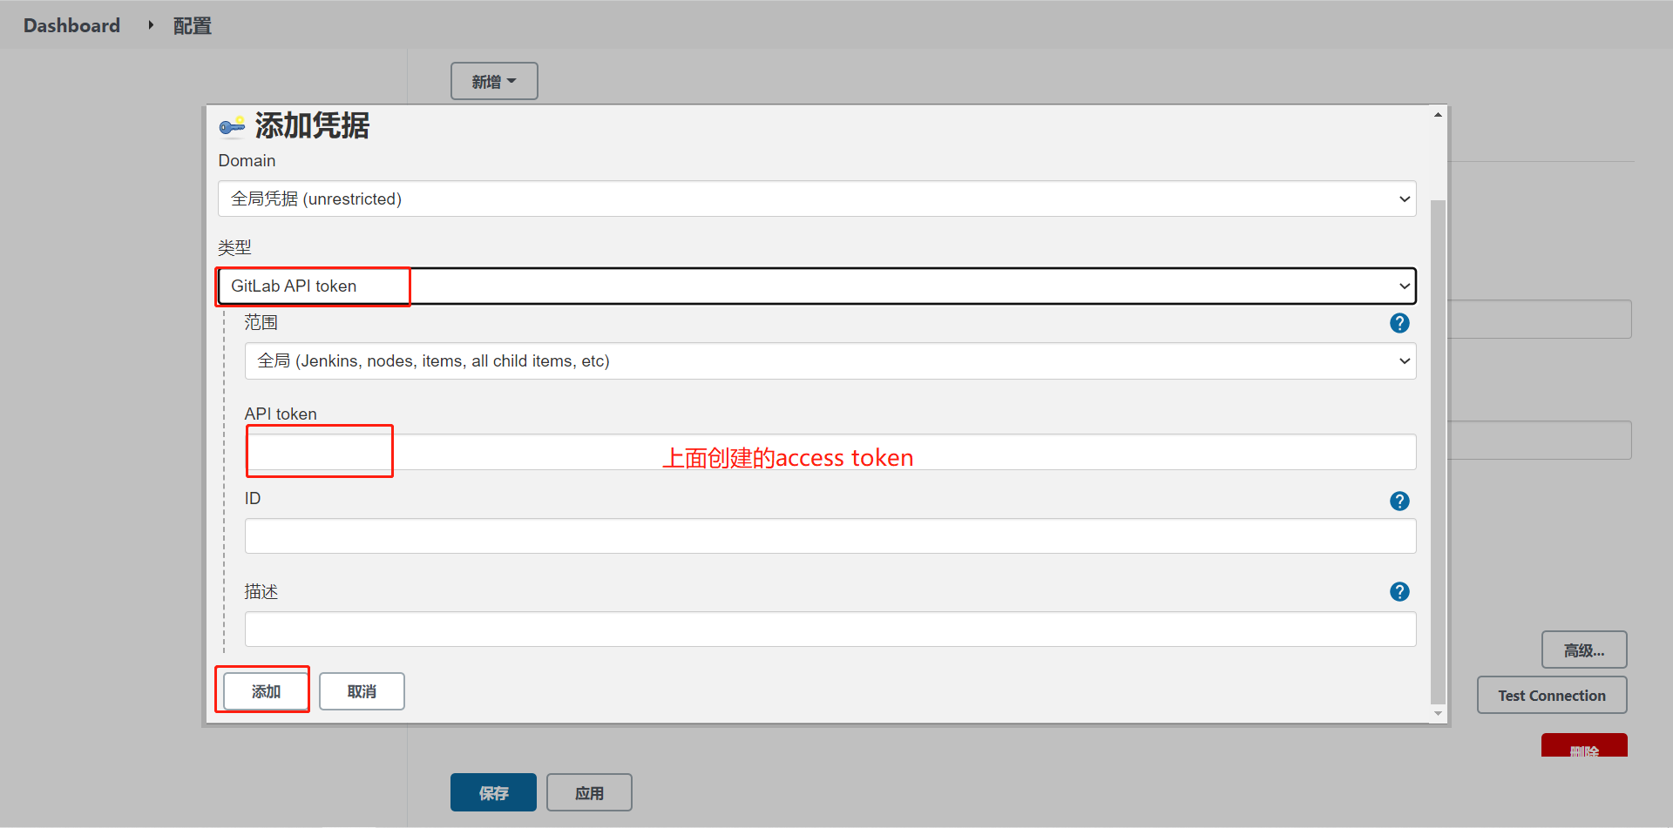1673x828 pixels.
Task: Focus the ID input field
Action: [x=830, y=535]
